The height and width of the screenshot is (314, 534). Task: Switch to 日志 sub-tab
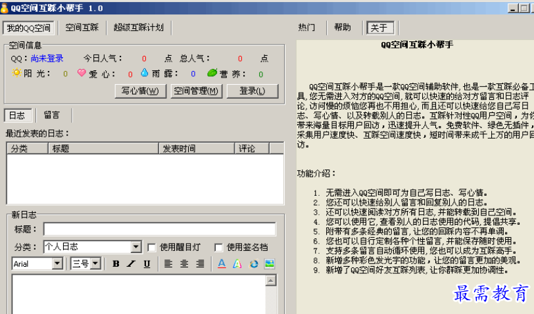[17, 116]
